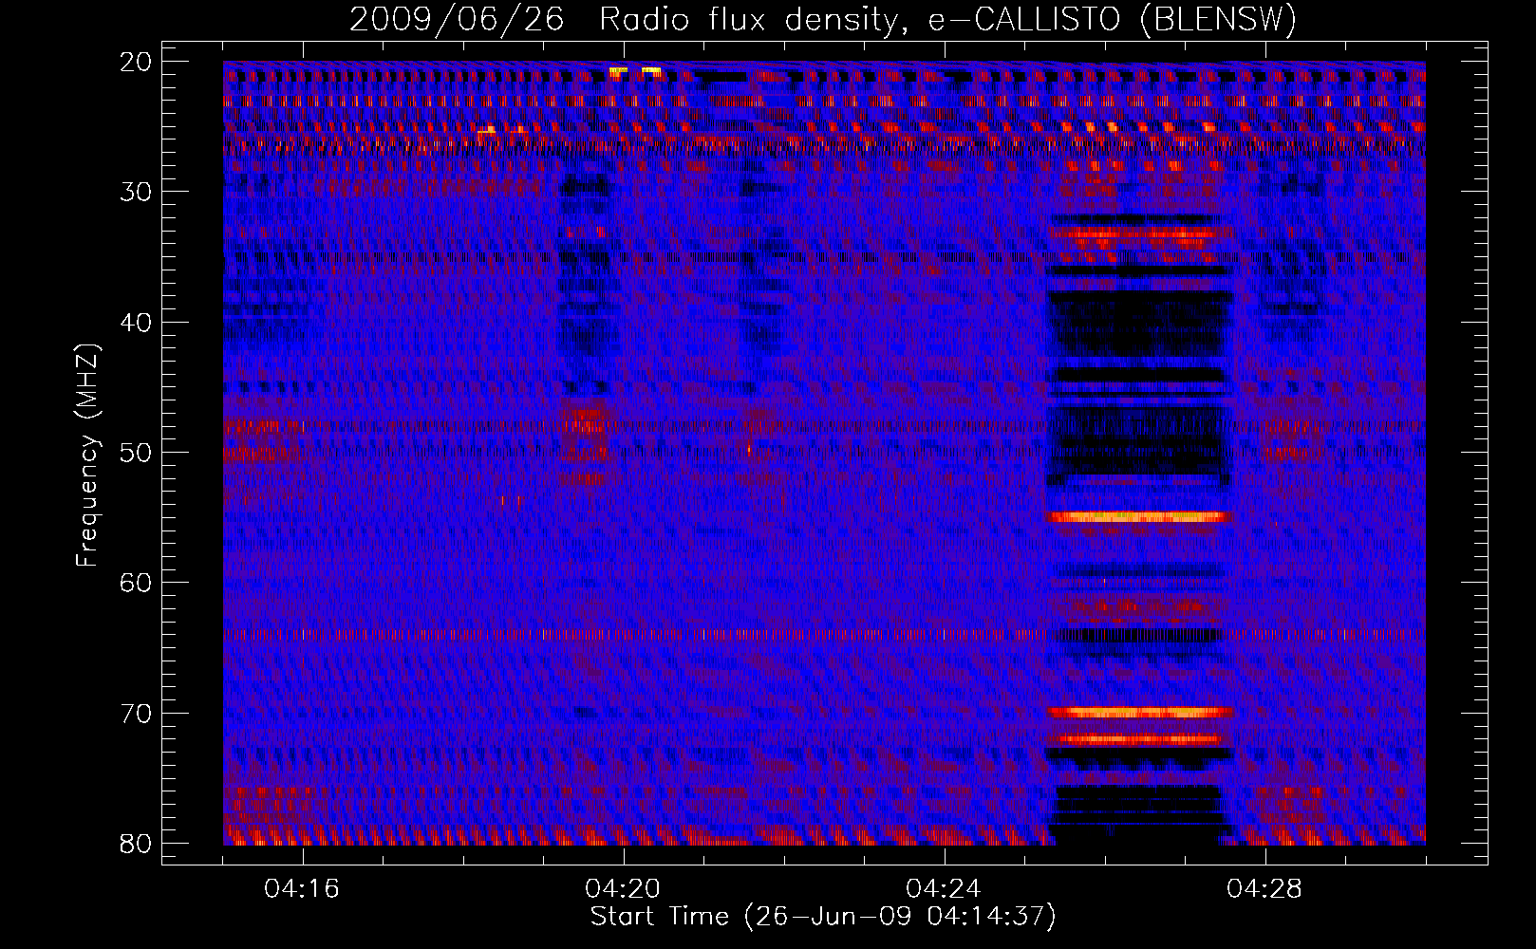The width and height of the screenshot is (1536, 949).
Task: Click the 20 frequency tick label
Action: point(137,62)
